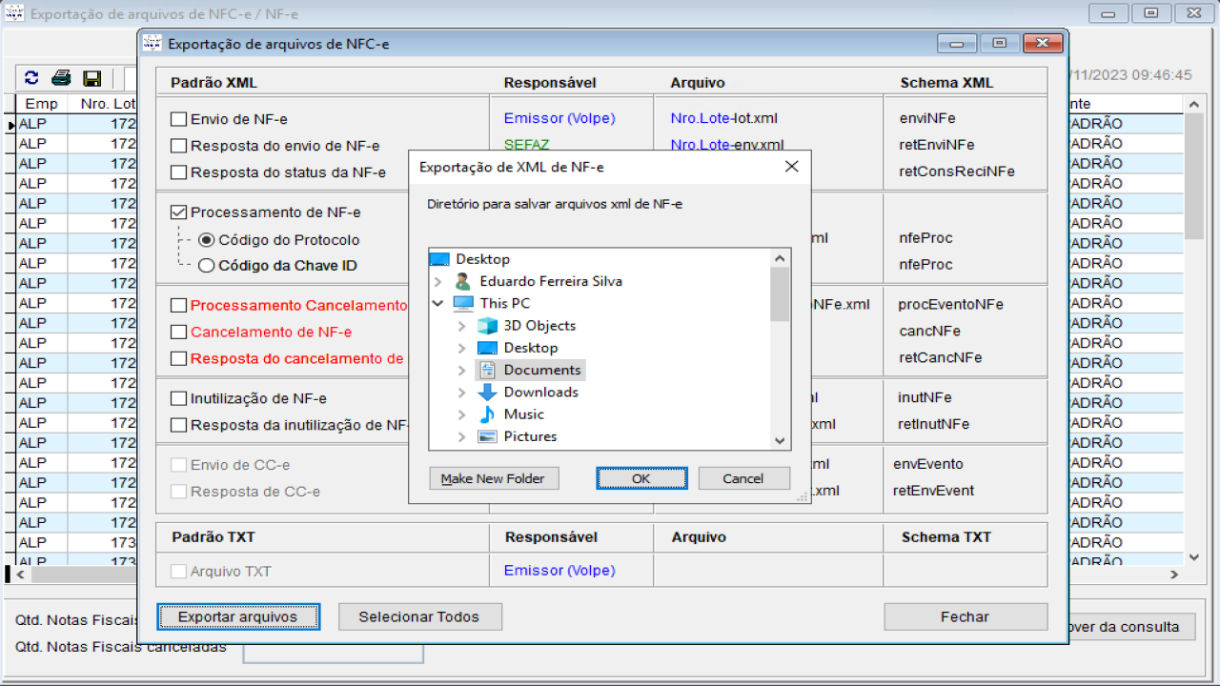Image resolution: width=1220 pixels, height=686 pixels.
Task: Select Eduardo Ferreira Silva user folder
Action: 550,281
